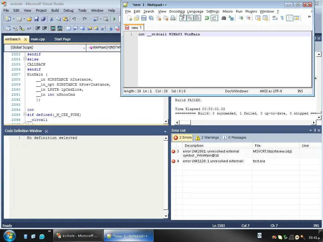The image size is (323, 242).
Task: Save the file with Notepad++ save icon
Action: click(x=144, y=18)
